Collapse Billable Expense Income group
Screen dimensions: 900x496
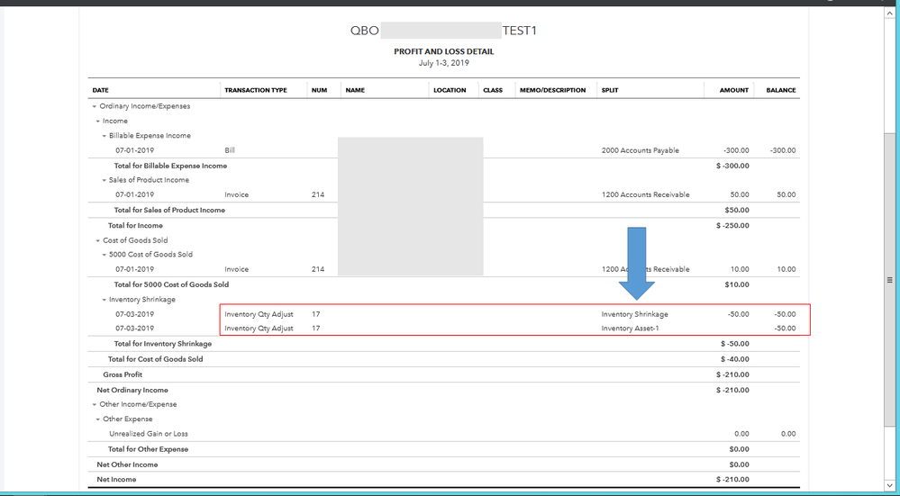pyautogui.click(x=104, y=137)
